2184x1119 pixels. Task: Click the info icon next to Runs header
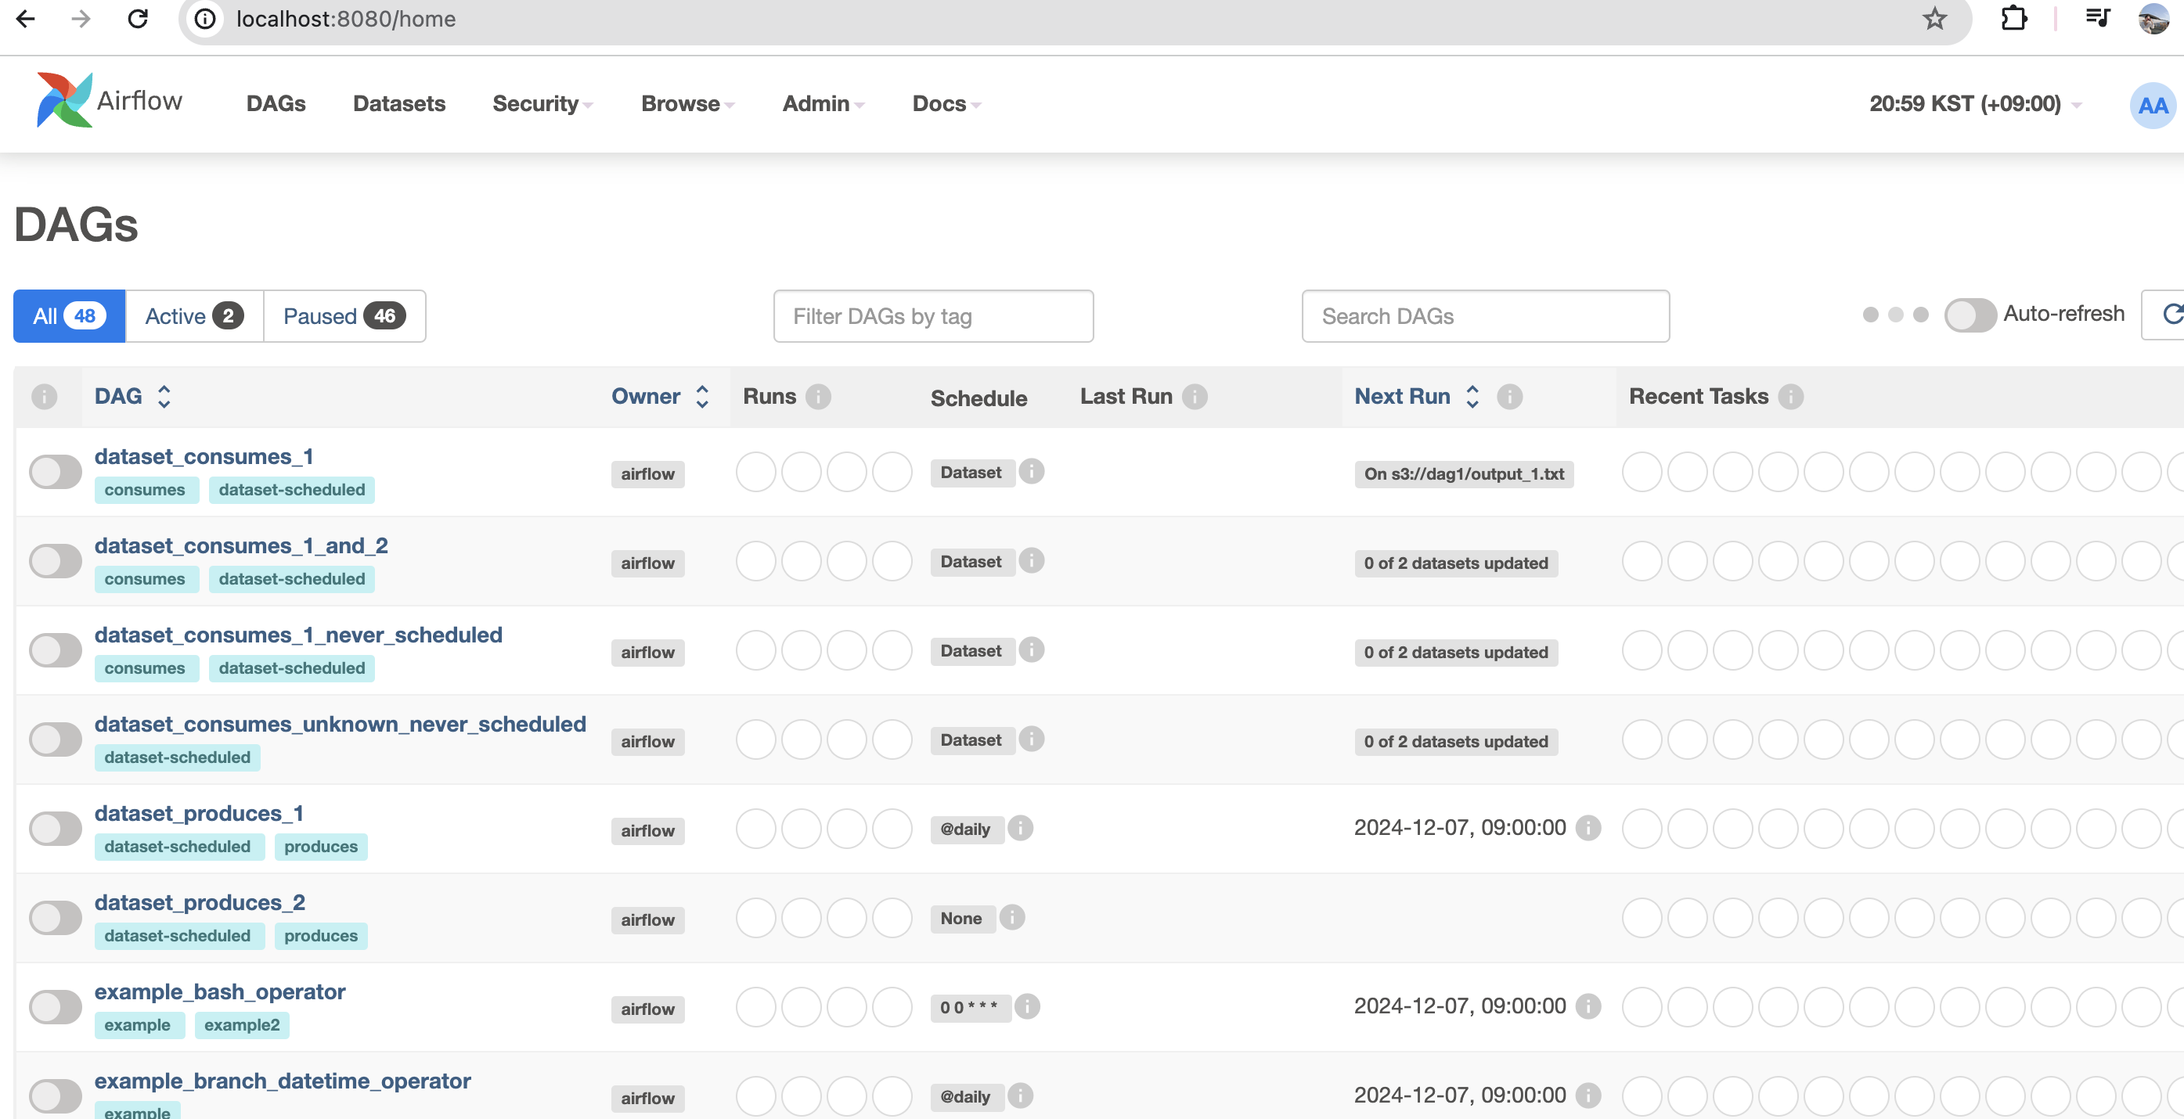point(818,396)
